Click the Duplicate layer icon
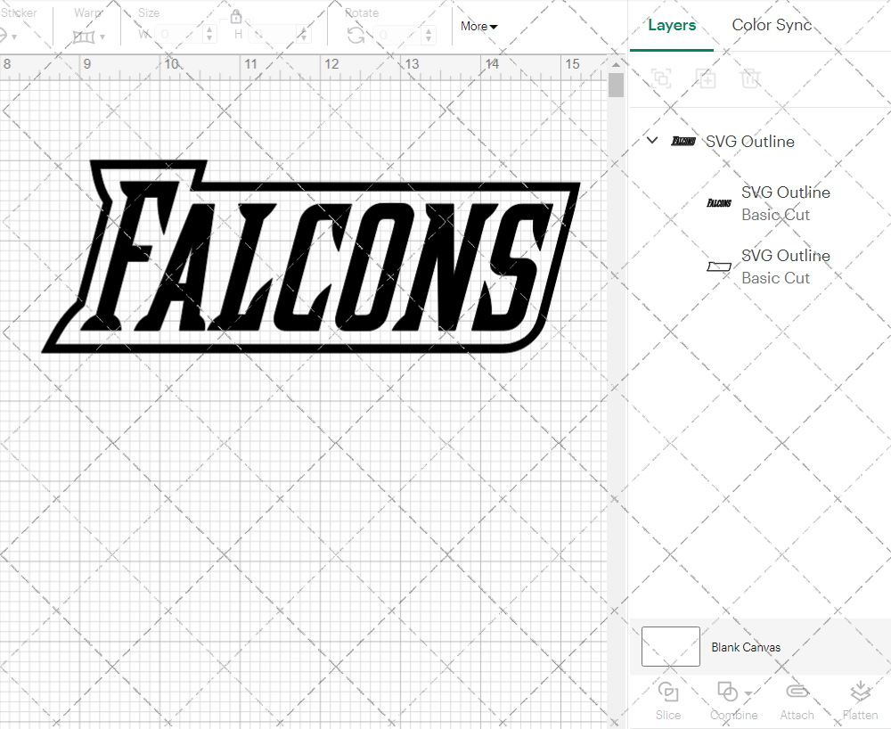 pyautogui.click(x=706, y=78)
